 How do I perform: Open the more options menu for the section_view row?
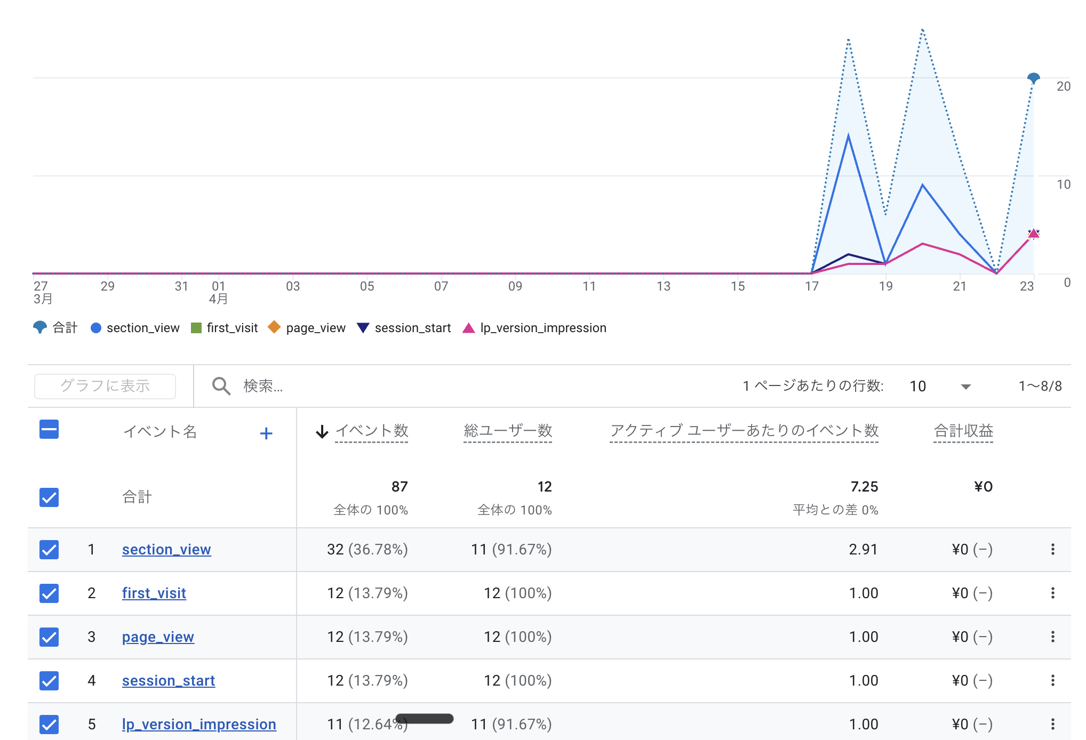coord(1052,549)
